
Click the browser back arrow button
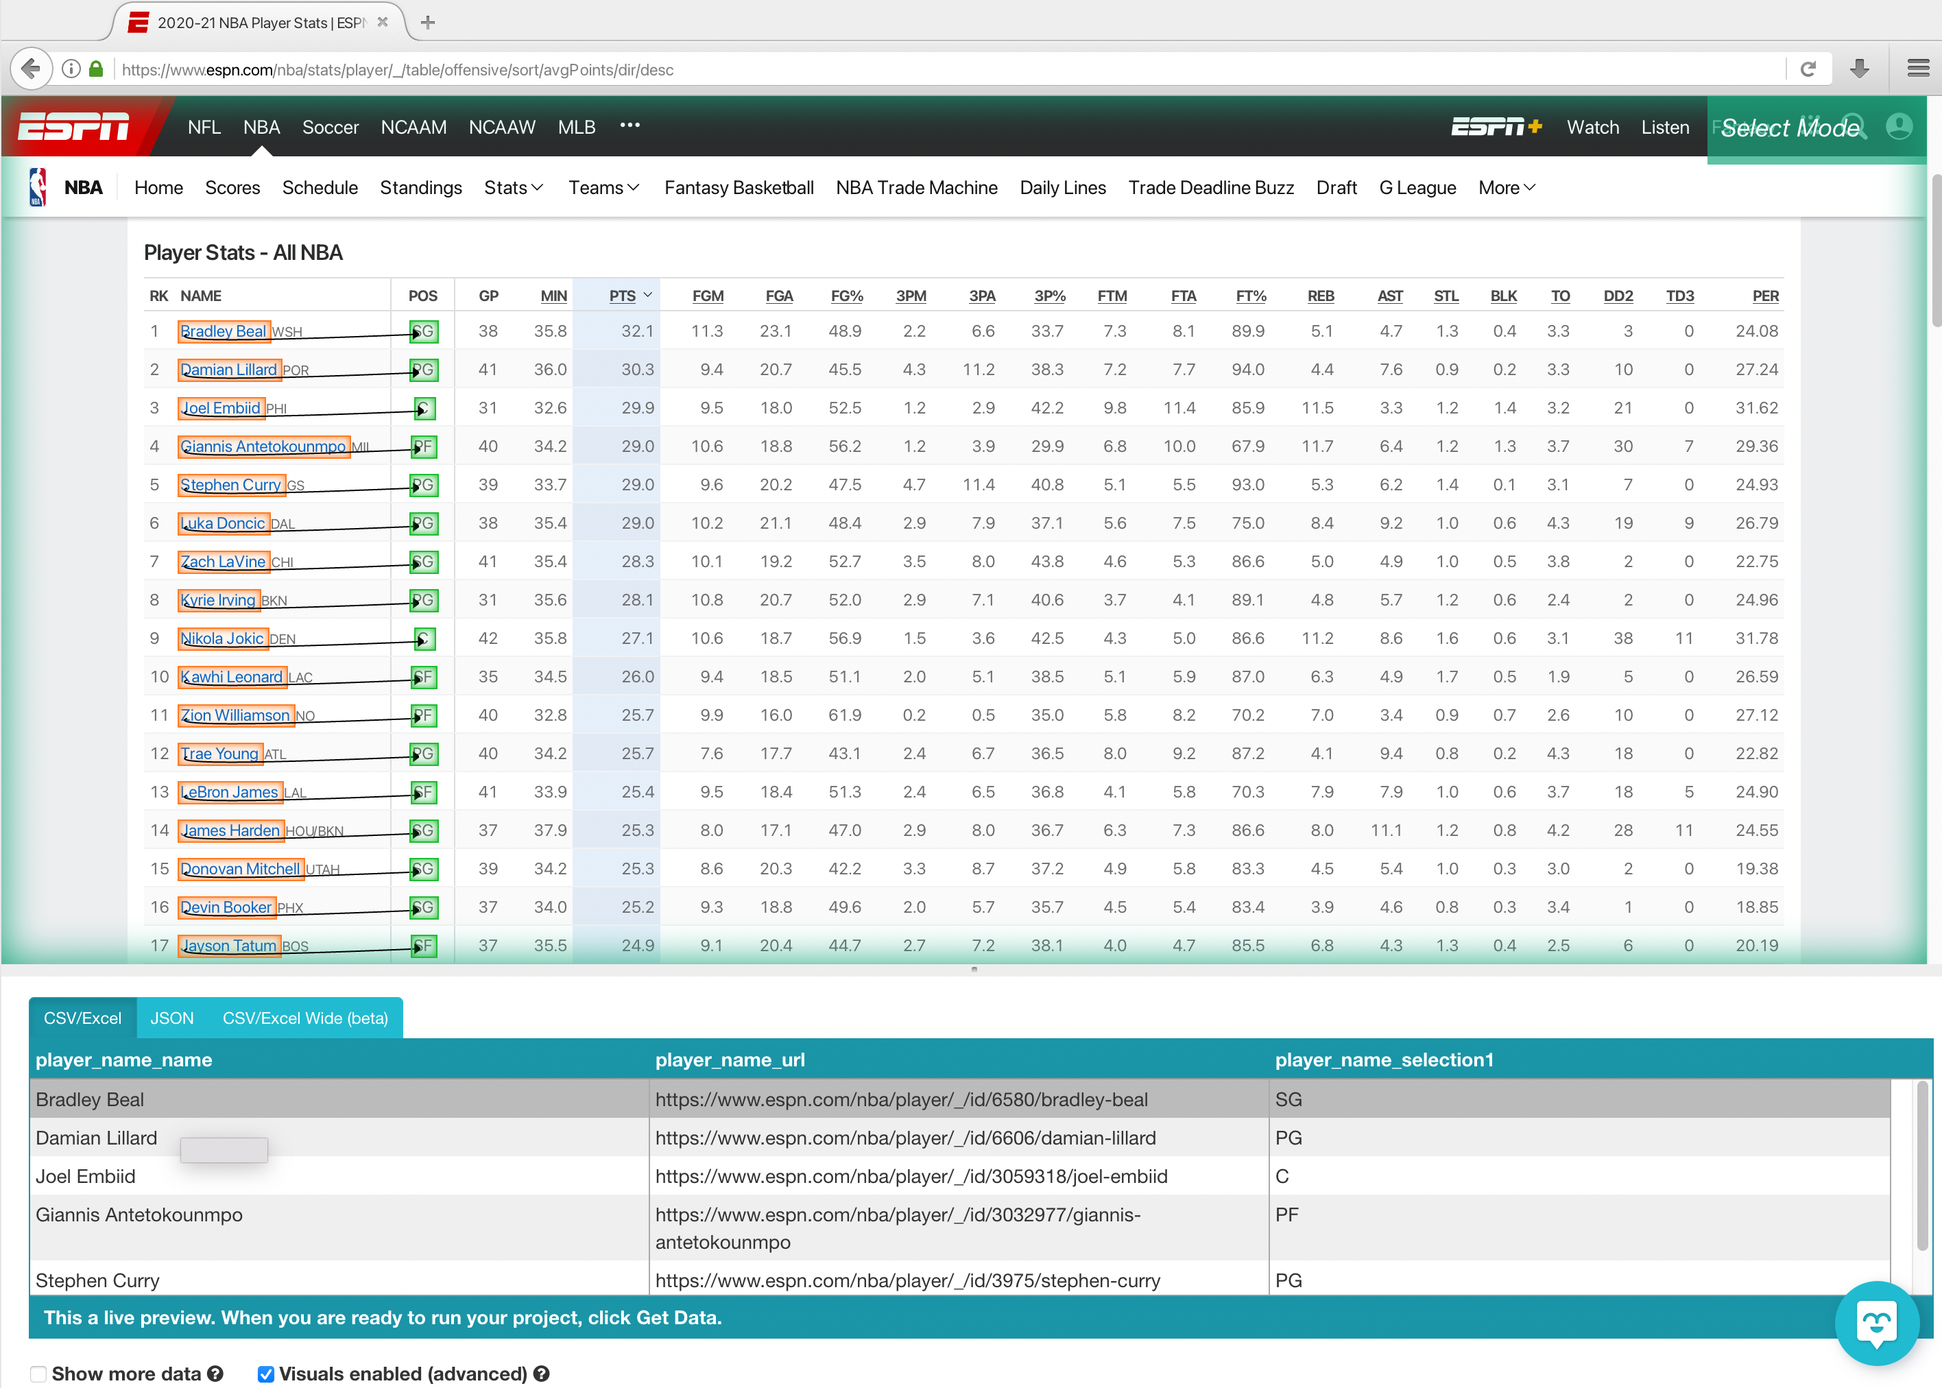(x=32, y=69)
